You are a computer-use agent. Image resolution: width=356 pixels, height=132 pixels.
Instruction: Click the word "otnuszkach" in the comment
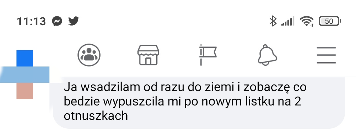point(96,116)
